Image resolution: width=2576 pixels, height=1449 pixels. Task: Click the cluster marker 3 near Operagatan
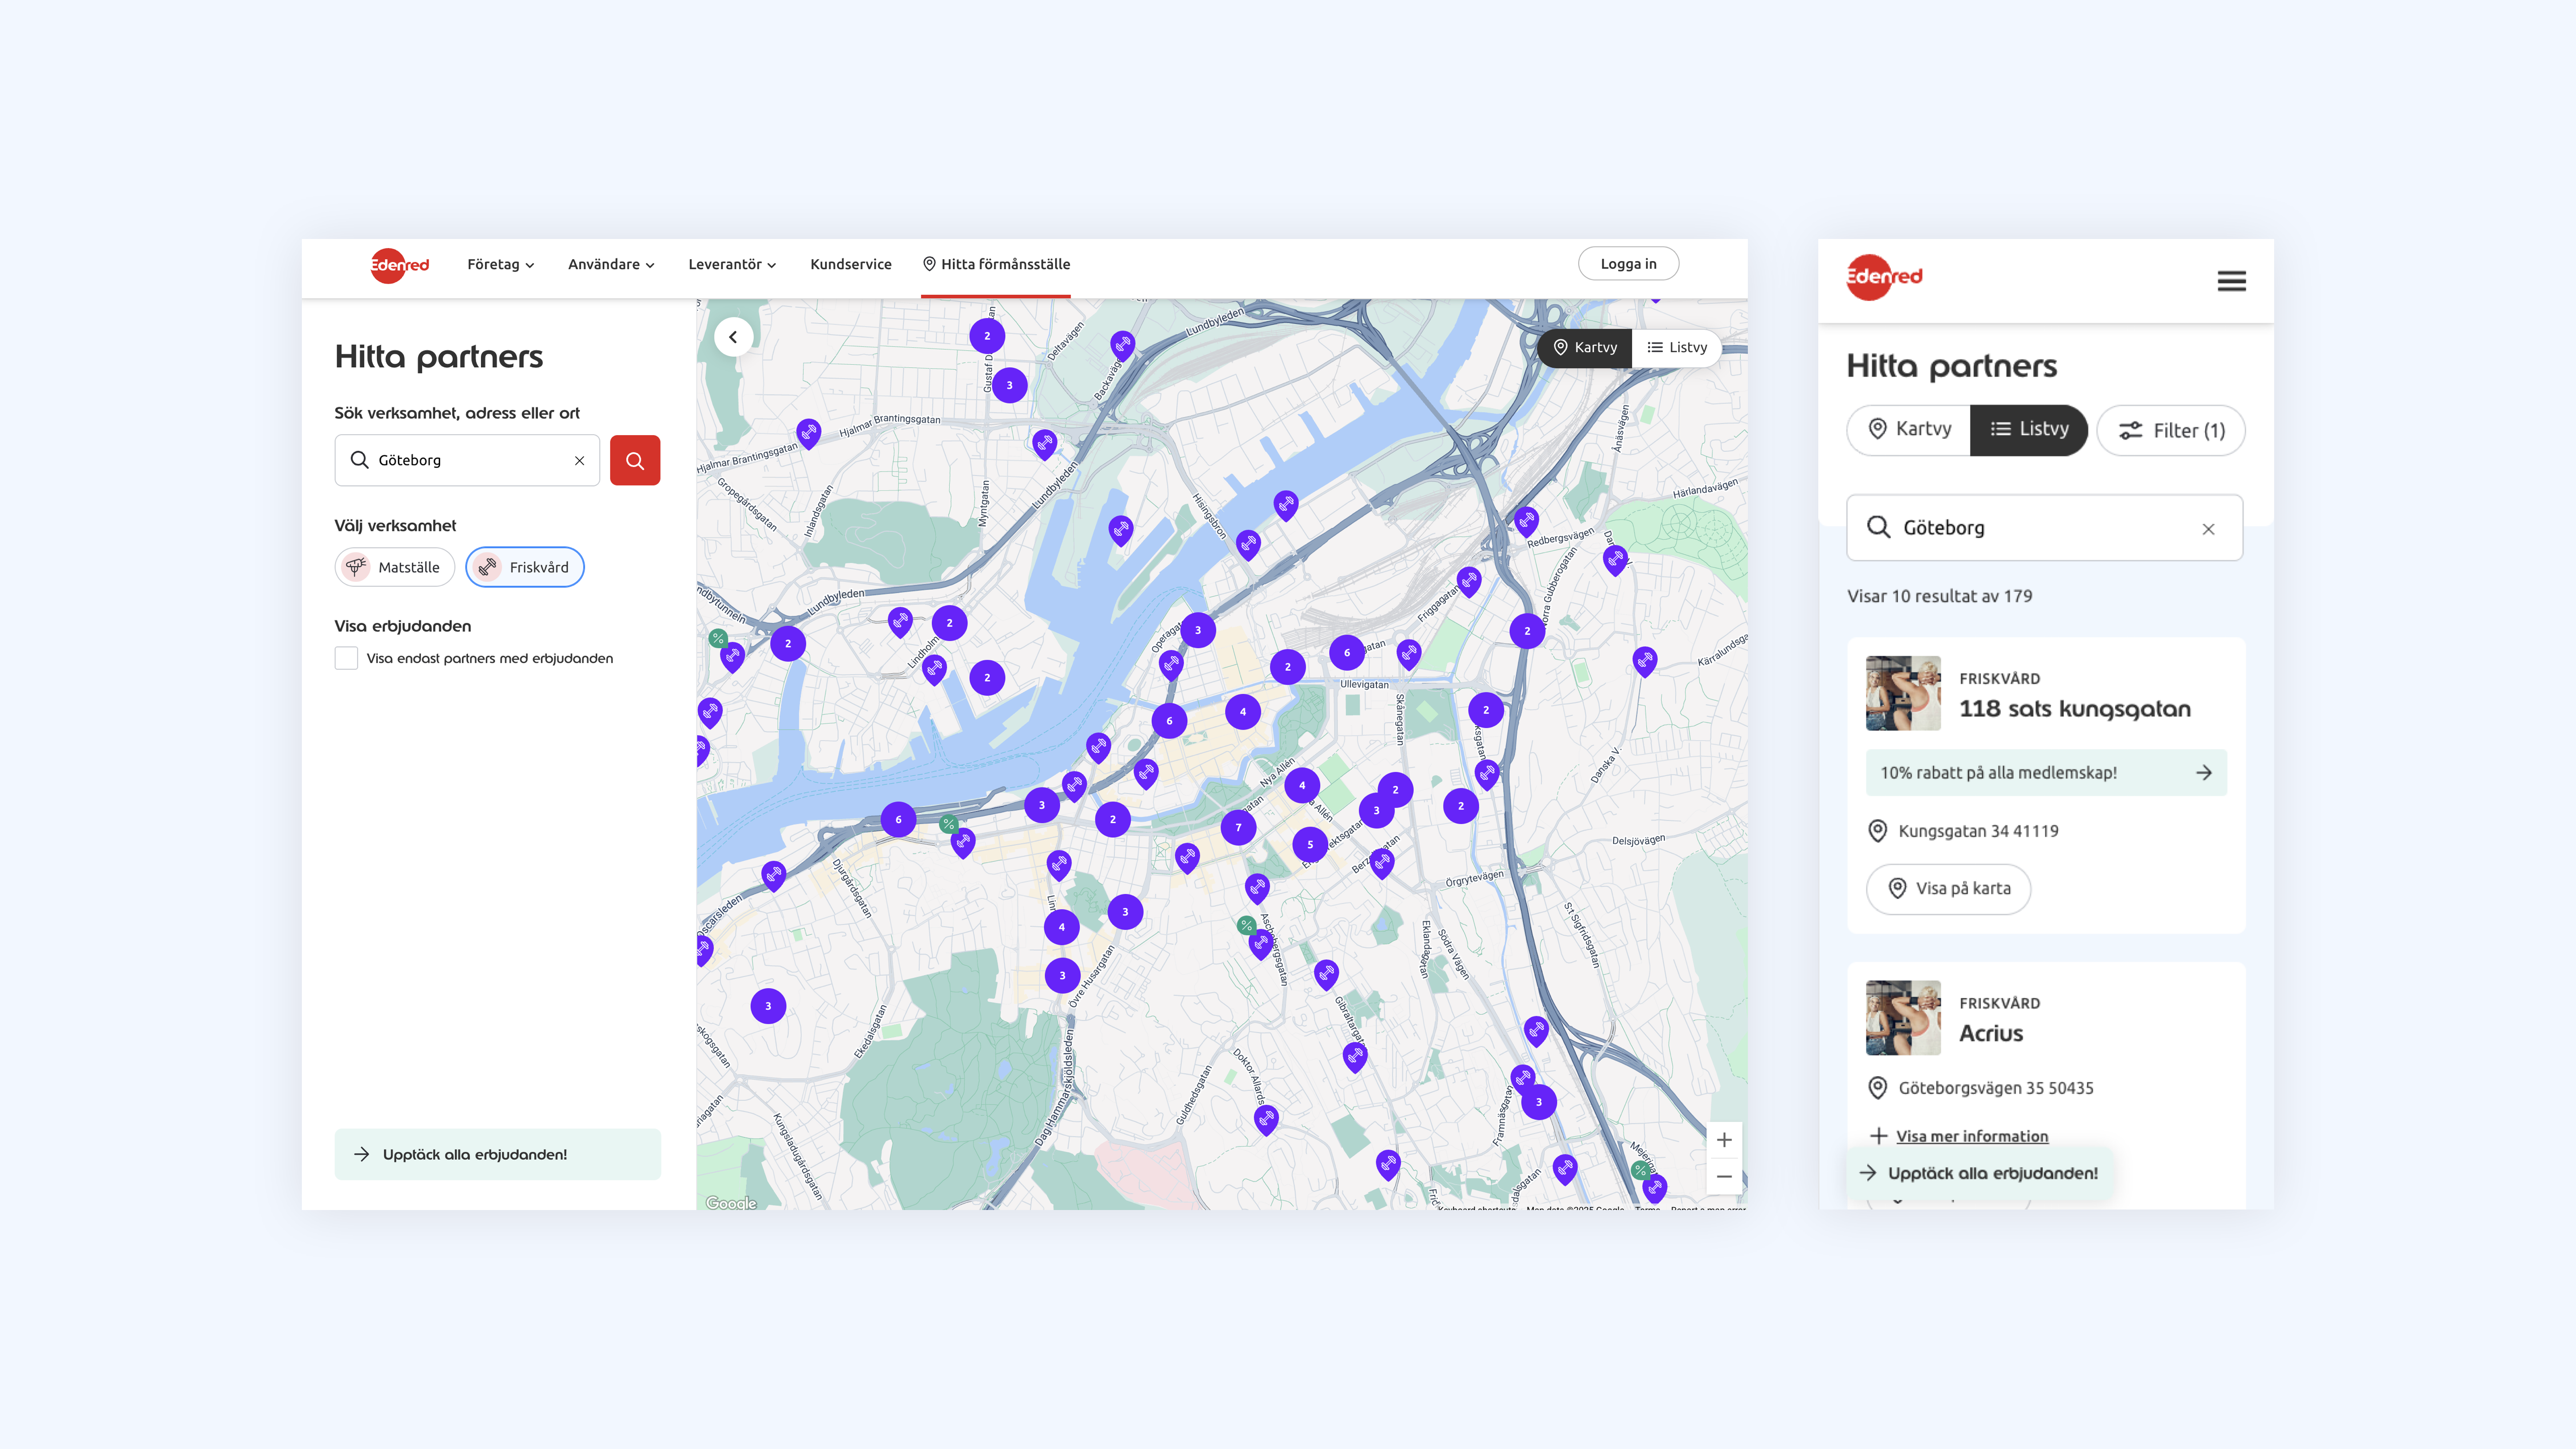click(1198, 631)
